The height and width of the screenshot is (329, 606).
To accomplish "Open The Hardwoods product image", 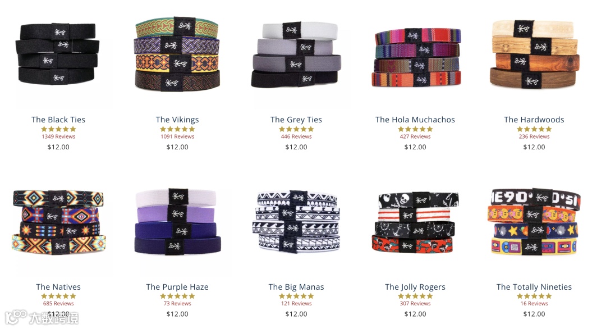I will [x=534, y=54].
